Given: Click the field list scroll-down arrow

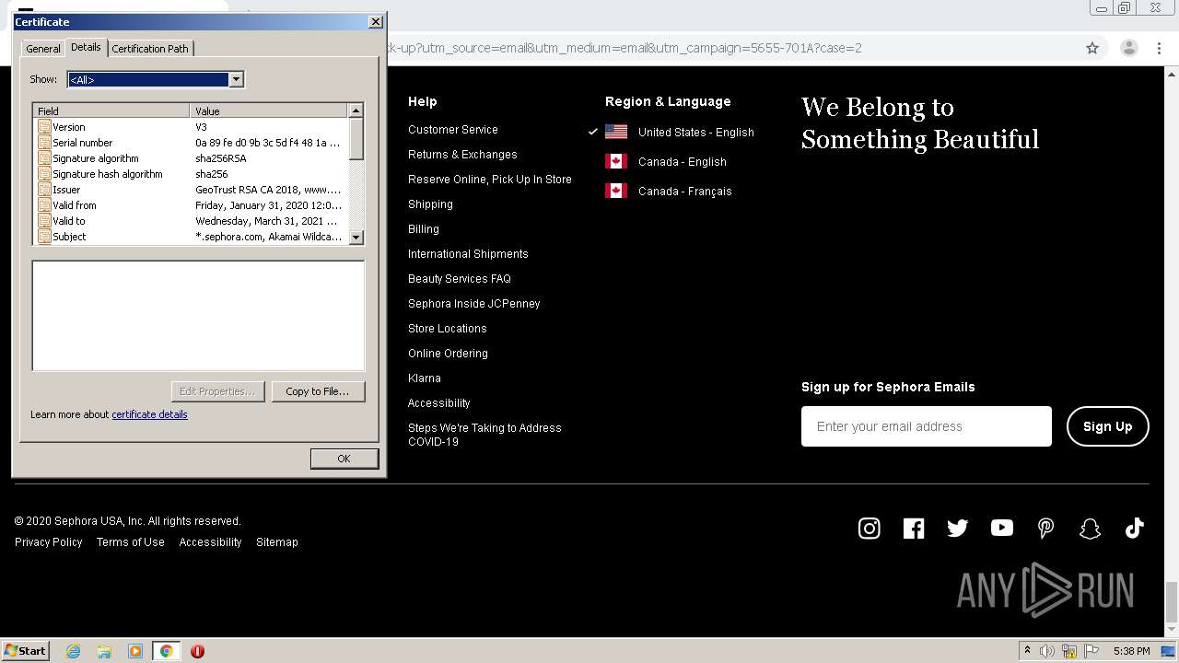Looking at the screenshot, I should tap(356, 237).
